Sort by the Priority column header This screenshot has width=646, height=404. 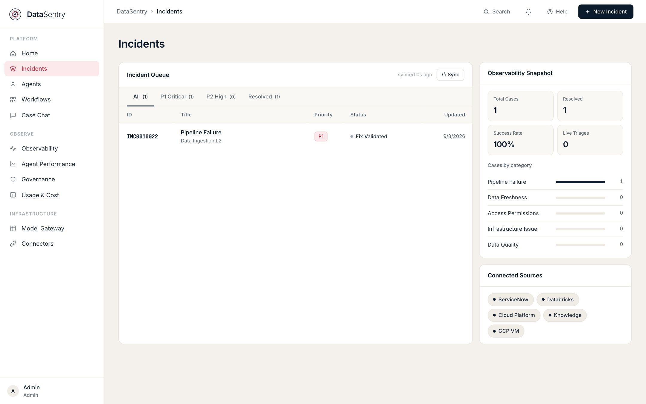(x=323, y=115)
